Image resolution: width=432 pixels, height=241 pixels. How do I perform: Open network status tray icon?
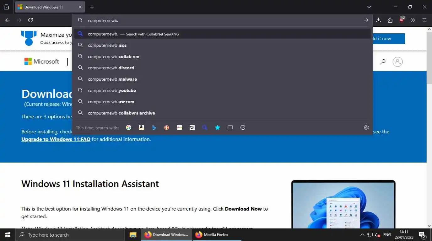(370, 235)
